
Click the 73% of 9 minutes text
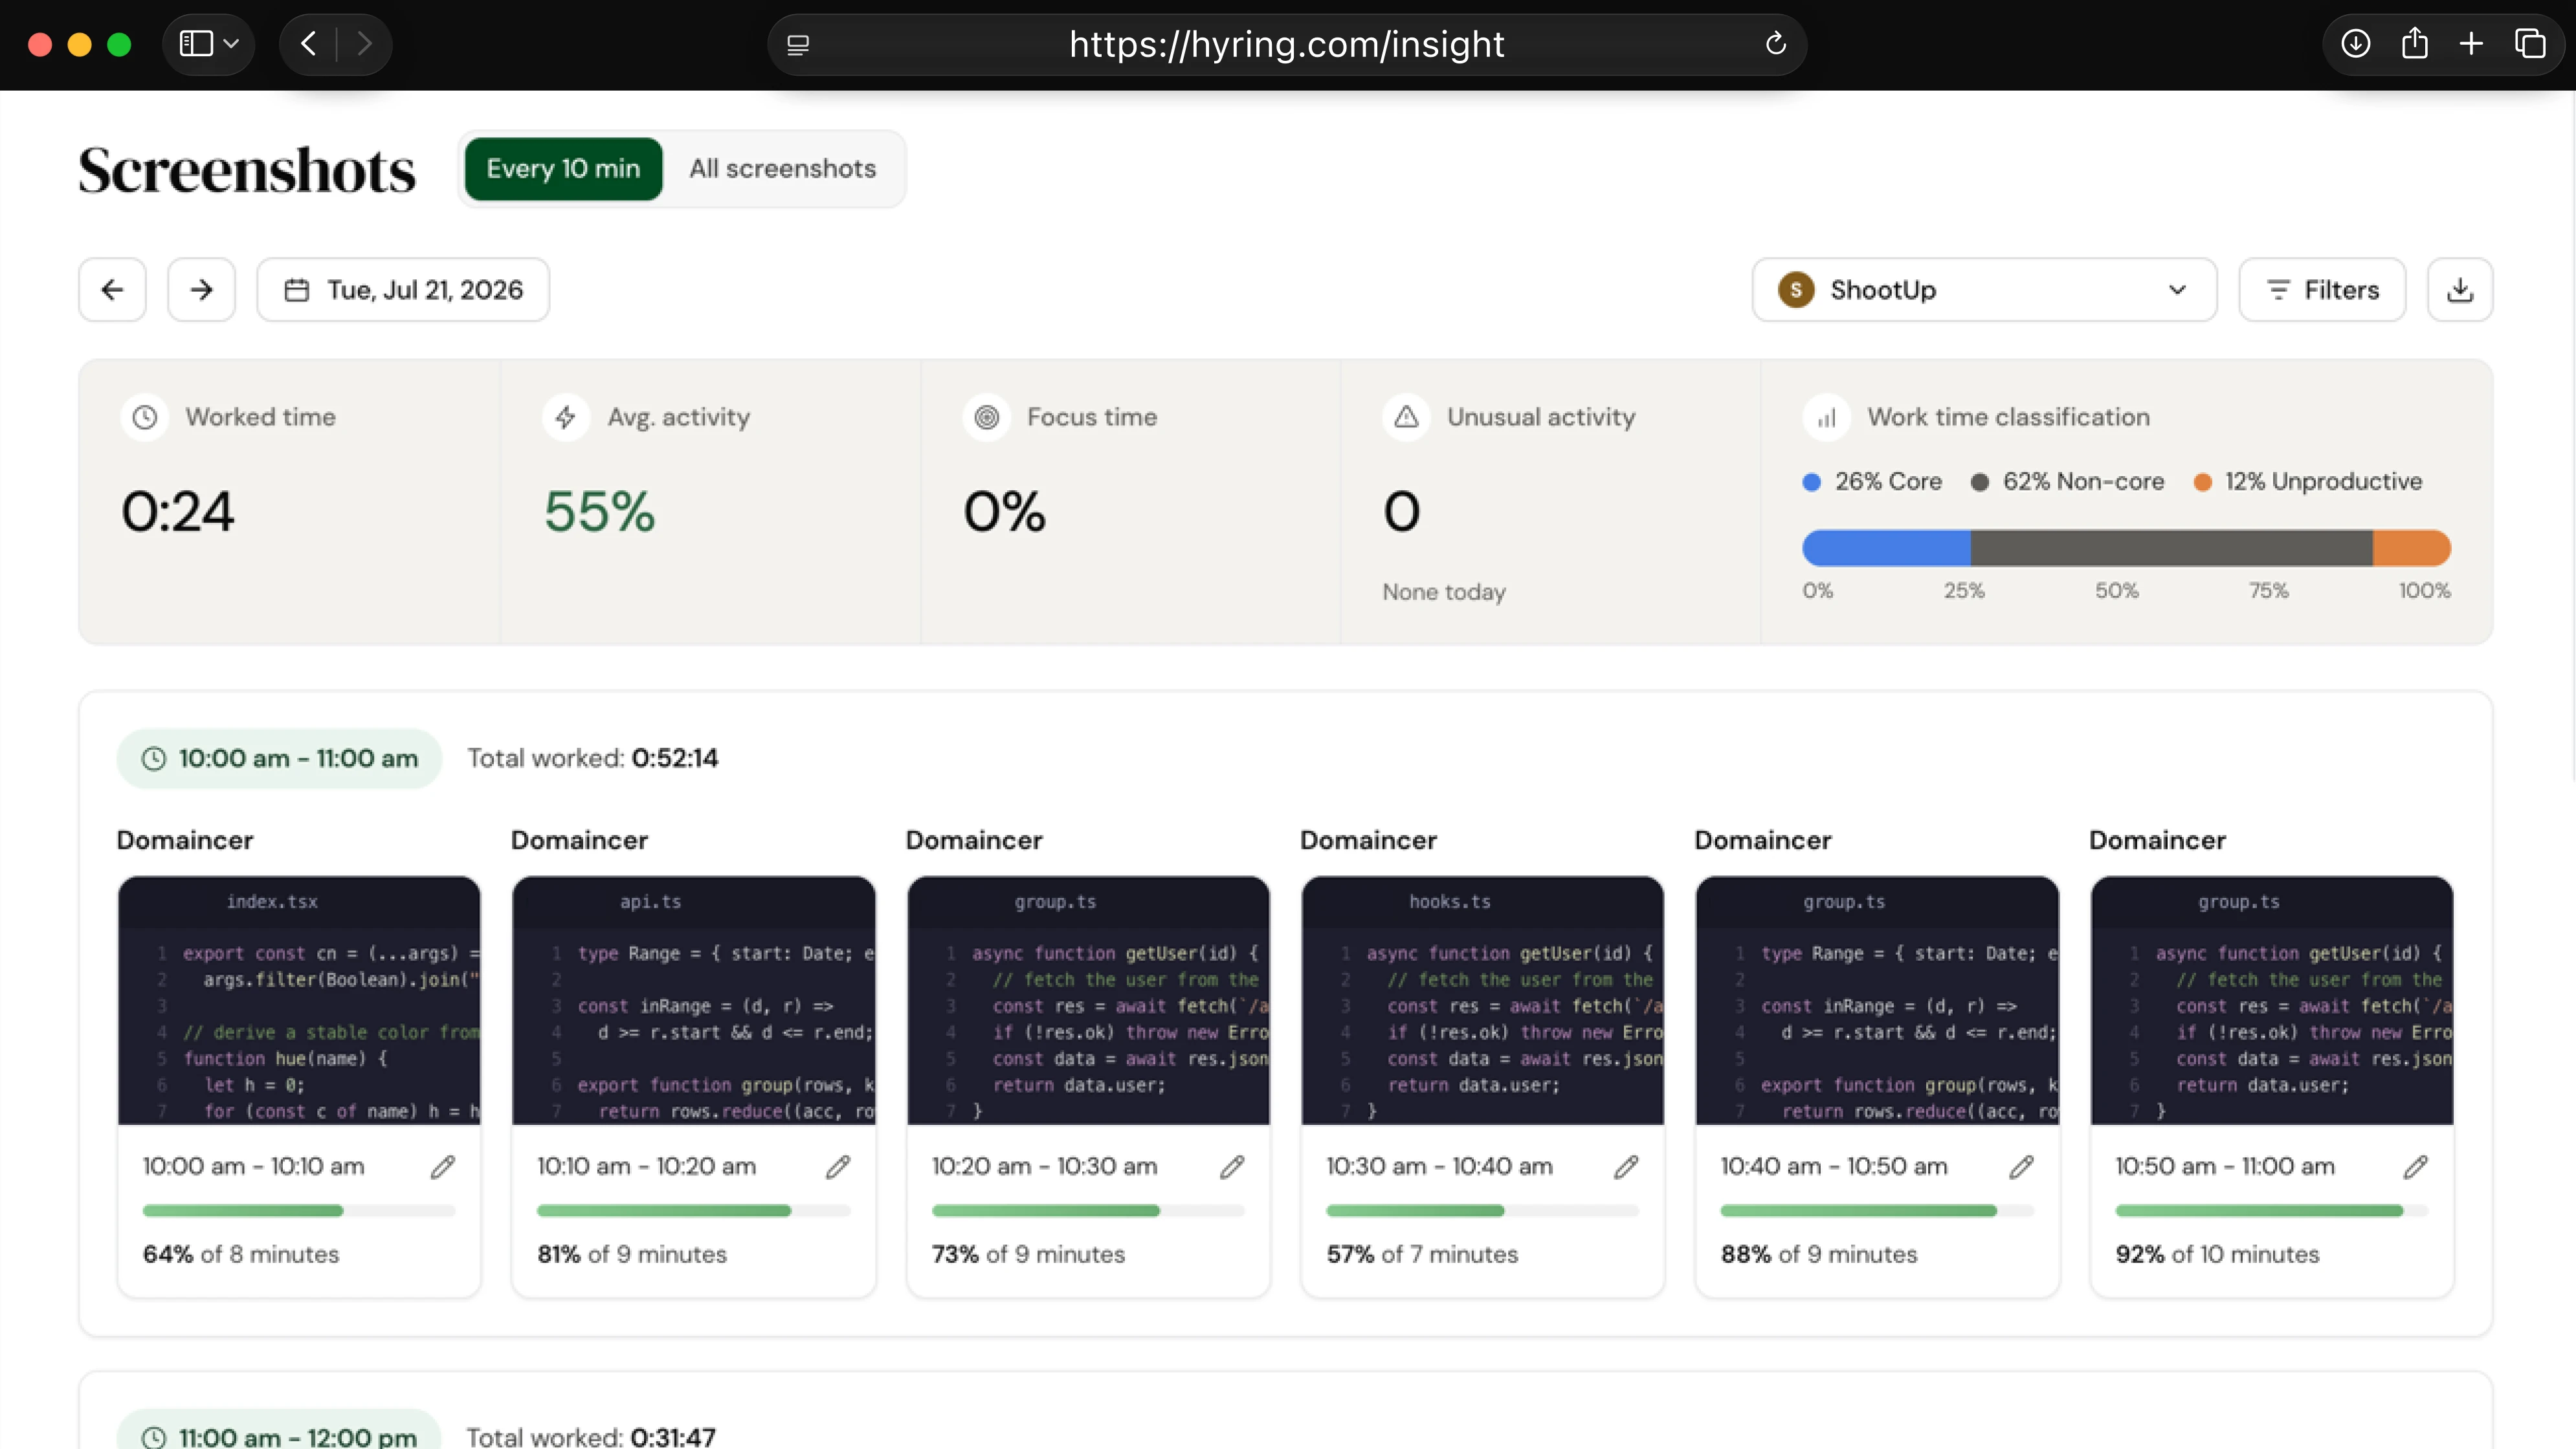point(1028,1254)
